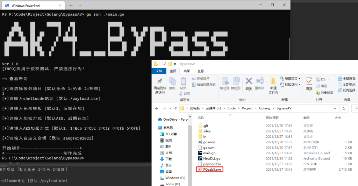The height and width of the screenshot is (186, 358).
Task: Select 下载 in navigation pane
Action: [166, 159]
